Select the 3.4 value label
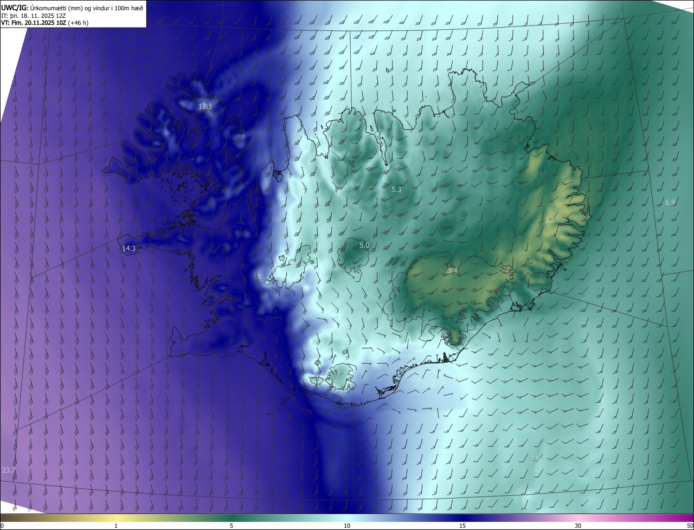Screen dimensions: 694x530 click(452, 271)
